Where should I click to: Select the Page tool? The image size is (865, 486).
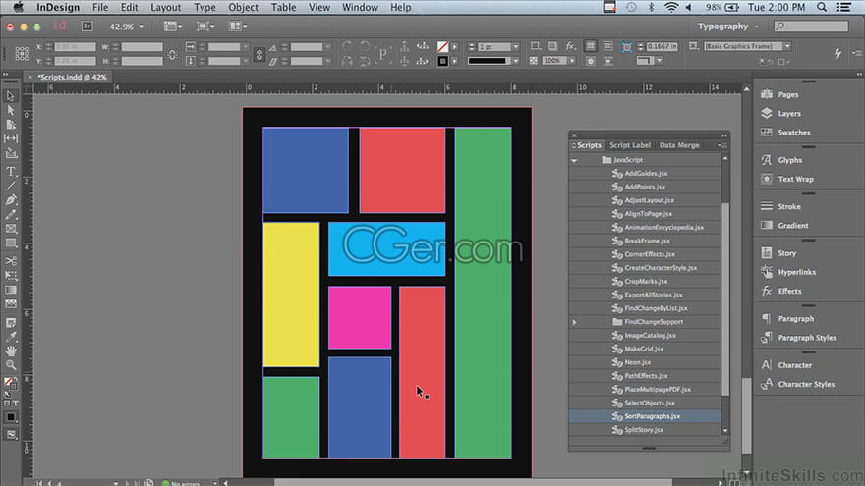[11, 125]
